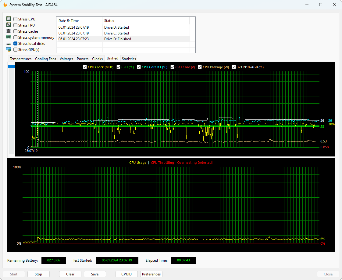Click the disk drive icon beside Stress local disks
The width and height of the screenshot is (342, 280).
(9, 44)
